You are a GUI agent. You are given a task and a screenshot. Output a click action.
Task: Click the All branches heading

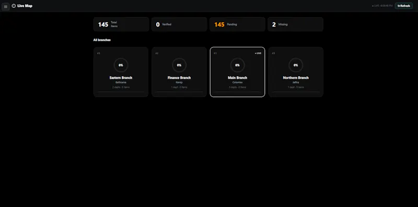[x=102, y=40]
